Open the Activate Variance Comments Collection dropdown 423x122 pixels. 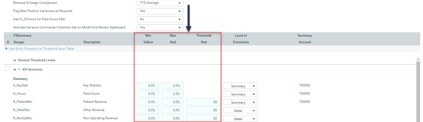click(160, 28)
